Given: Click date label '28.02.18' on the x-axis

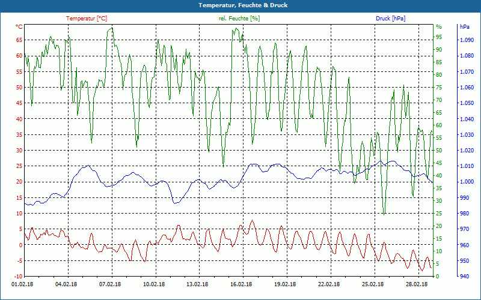Looking at the screenshot, I should pos(417,284).
